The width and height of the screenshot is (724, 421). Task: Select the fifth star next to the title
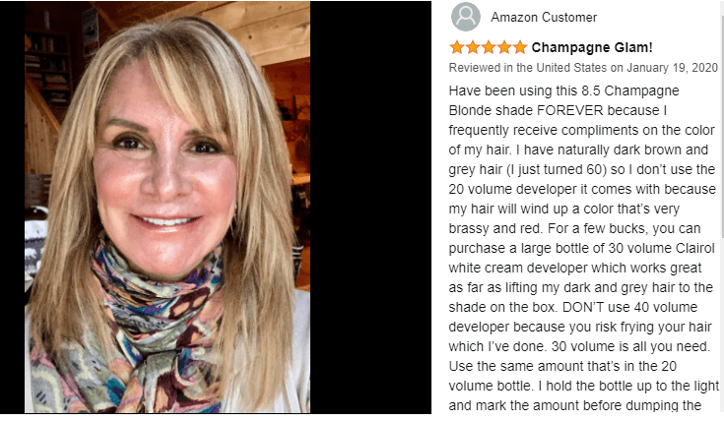(x=520, y=47)
